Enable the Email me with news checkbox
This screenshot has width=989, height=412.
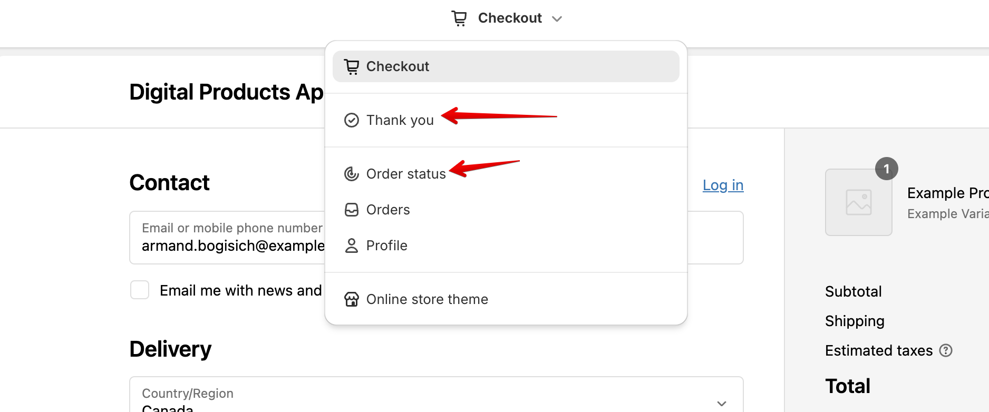point(139,290)
